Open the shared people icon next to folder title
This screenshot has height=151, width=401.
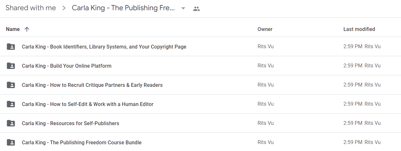197,9
